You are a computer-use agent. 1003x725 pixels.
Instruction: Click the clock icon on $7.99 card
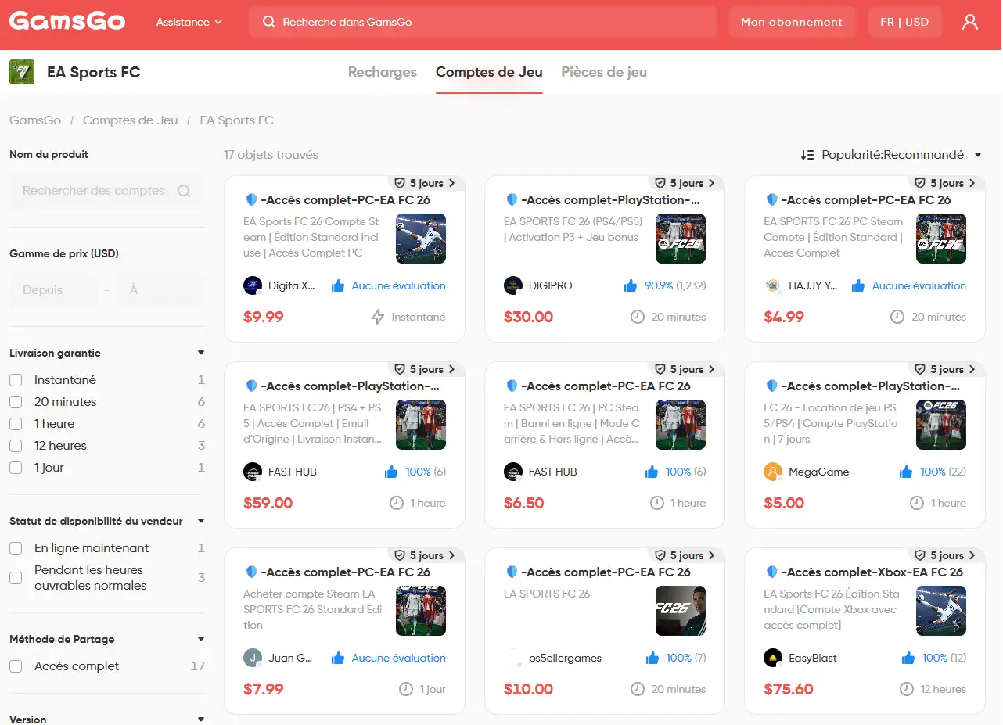pyautogui.click(x=406, y=689)
